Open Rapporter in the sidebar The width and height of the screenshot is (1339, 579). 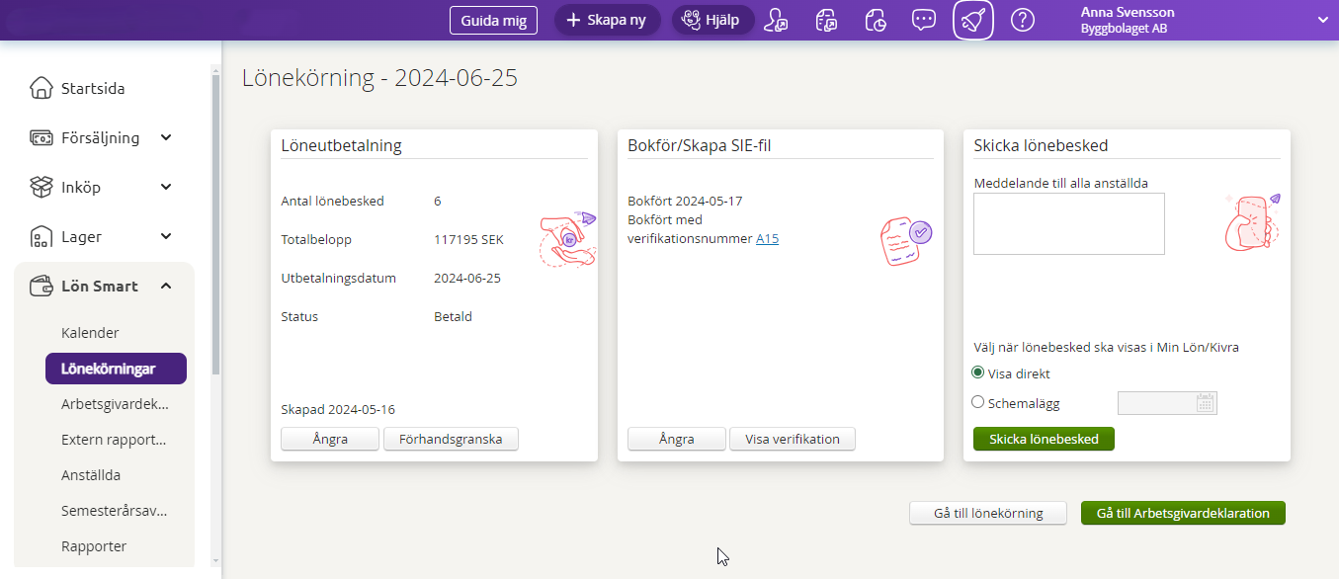[94, 546]
